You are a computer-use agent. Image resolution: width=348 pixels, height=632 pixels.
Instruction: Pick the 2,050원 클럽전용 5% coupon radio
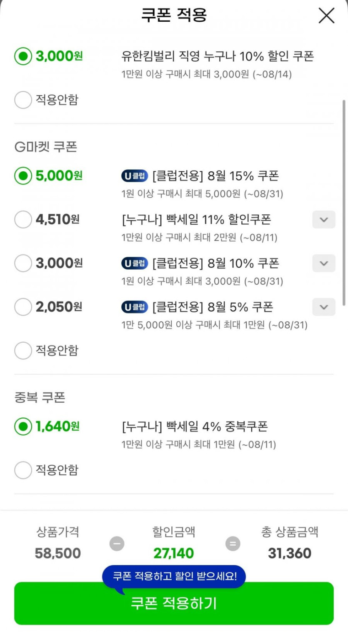(x=23, y=307)
